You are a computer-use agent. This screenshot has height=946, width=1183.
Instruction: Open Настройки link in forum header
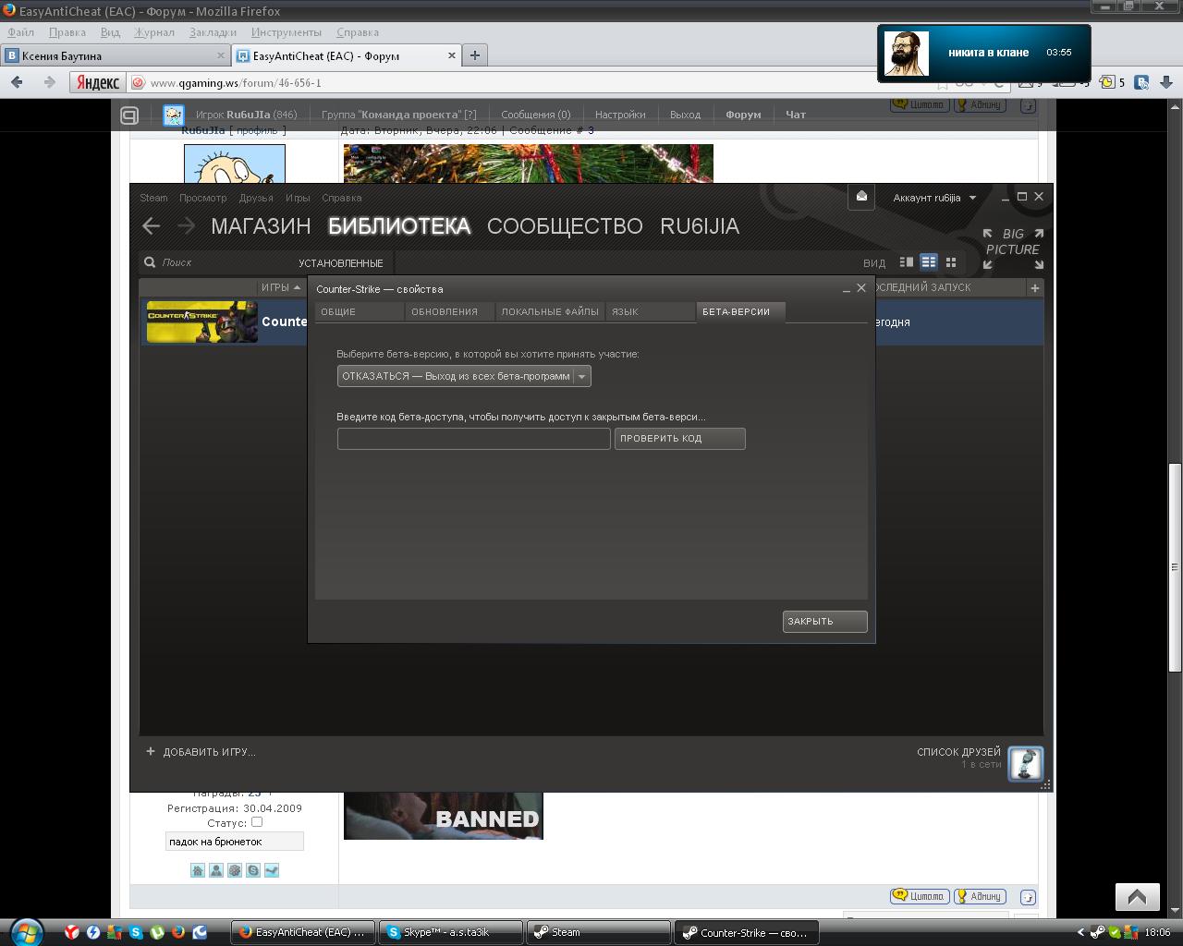coord(620,115)
